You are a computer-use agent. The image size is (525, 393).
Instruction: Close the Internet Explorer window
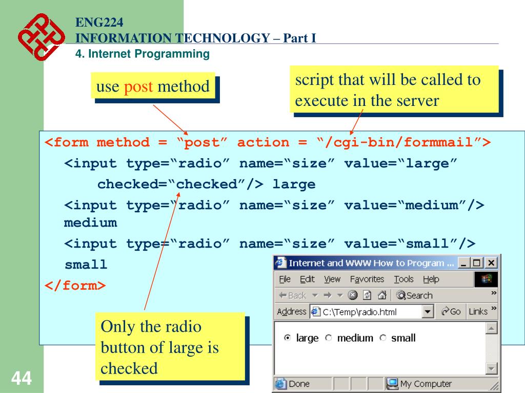pyautogui.click(x=491, y=263)
